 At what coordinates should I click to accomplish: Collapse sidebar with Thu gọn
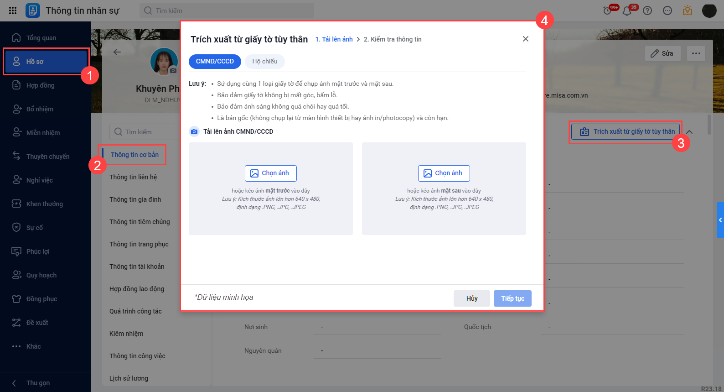(38, 383)
